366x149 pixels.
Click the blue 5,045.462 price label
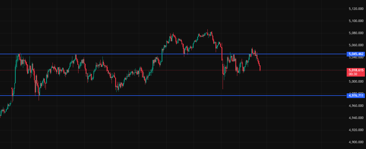click(x=356, y=54)
